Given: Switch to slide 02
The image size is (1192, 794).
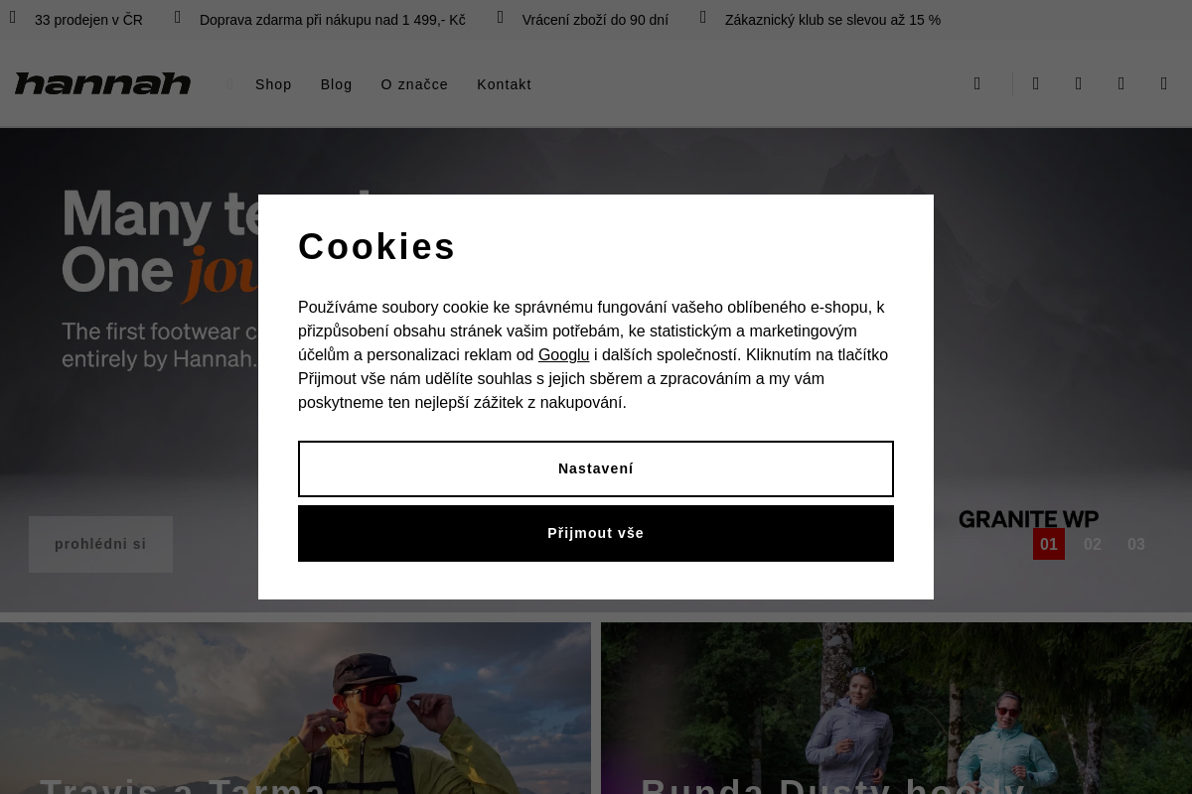Looking at the screenshot, I should (1093, 544).
